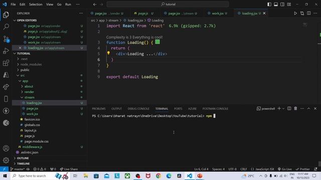Open Accounts icon in activity bar
Screen dimensions: 321x180
click(6, 148)
